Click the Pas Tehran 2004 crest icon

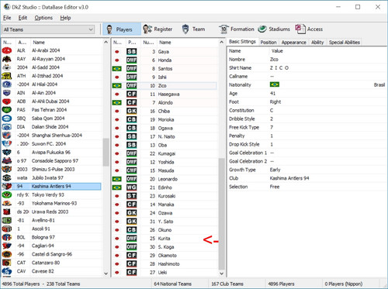click(7, 110)
